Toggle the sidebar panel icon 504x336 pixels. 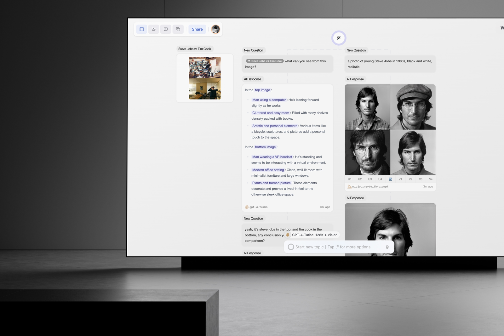142,29
